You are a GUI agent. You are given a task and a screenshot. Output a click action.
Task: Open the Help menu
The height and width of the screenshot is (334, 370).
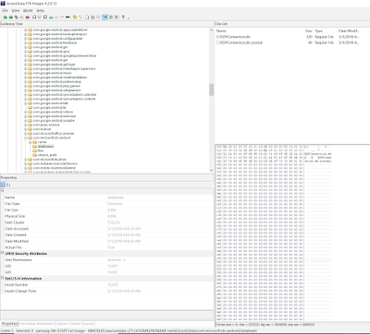pyautogui.click(x=41, y=10)
